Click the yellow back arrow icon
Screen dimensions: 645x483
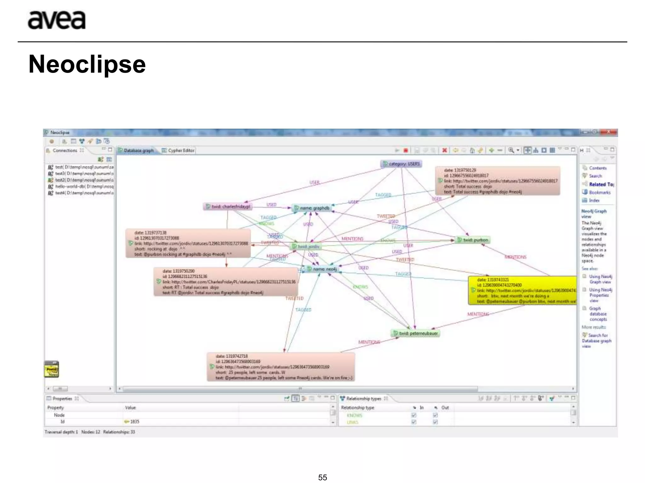455,150
